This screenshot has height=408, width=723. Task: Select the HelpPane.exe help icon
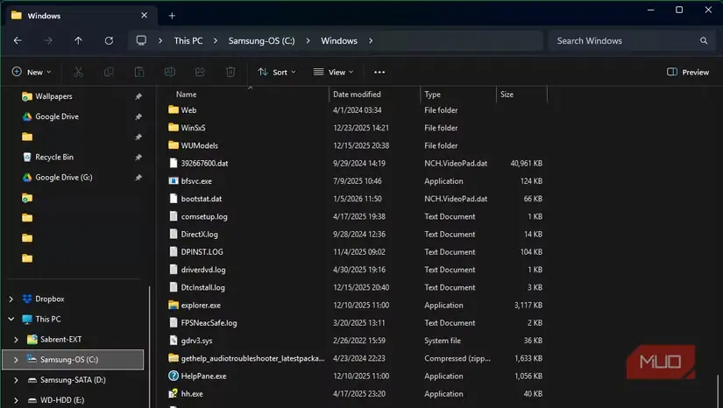pos(174,376)
